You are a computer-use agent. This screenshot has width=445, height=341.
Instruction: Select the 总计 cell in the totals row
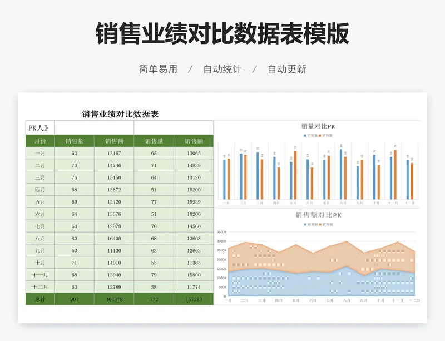(40, 299)
